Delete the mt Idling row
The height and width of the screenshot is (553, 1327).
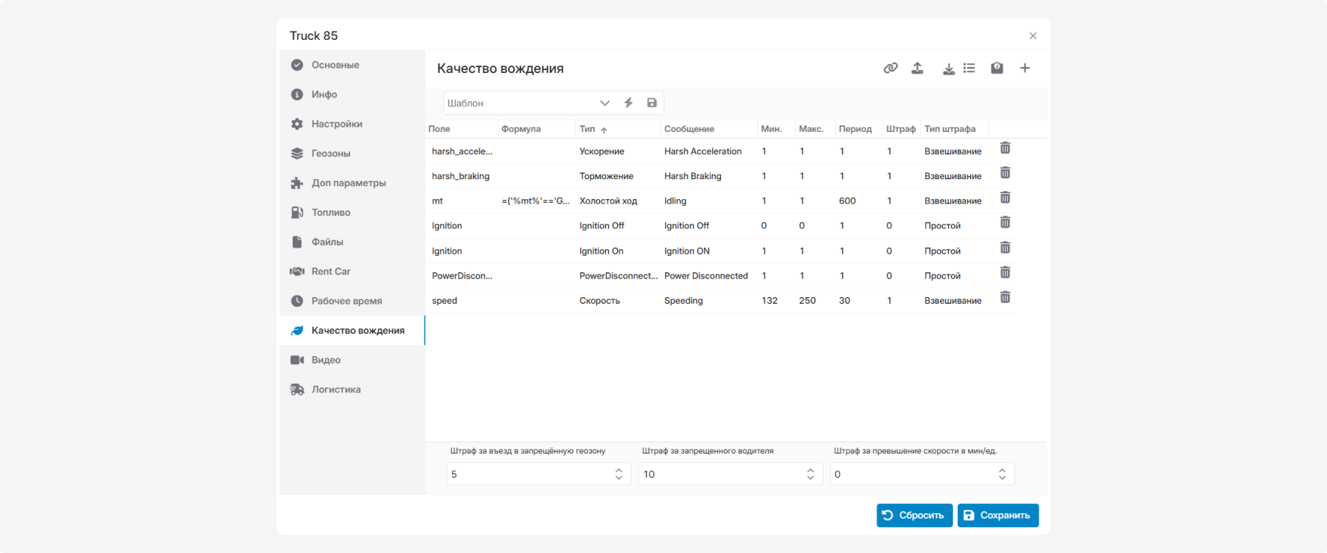click(1005, 198)
